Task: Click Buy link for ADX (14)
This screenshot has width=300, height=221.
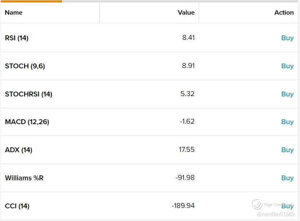Action: (287, 150)
